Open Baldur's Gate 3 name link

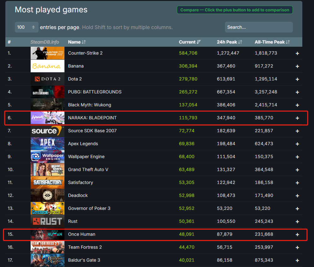(84, 260)
